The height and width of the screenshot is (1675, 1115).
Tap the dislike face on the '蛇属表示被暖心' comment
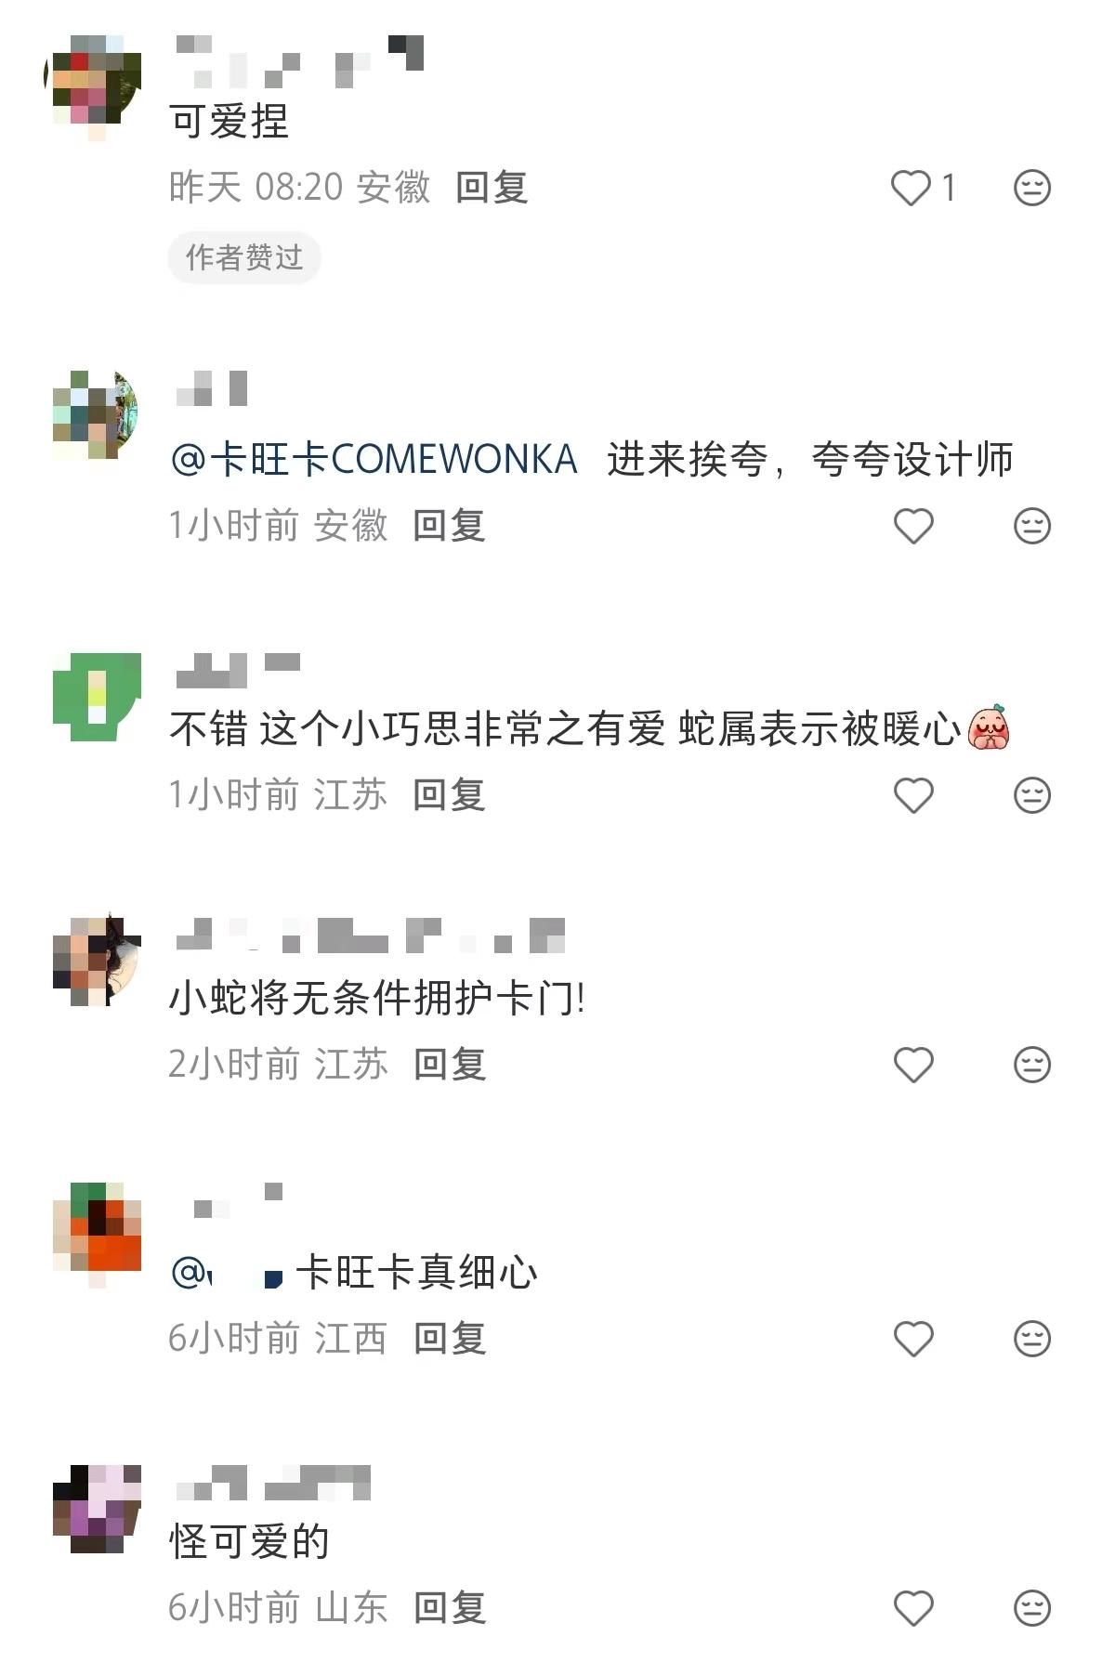tap(1031, 795)
